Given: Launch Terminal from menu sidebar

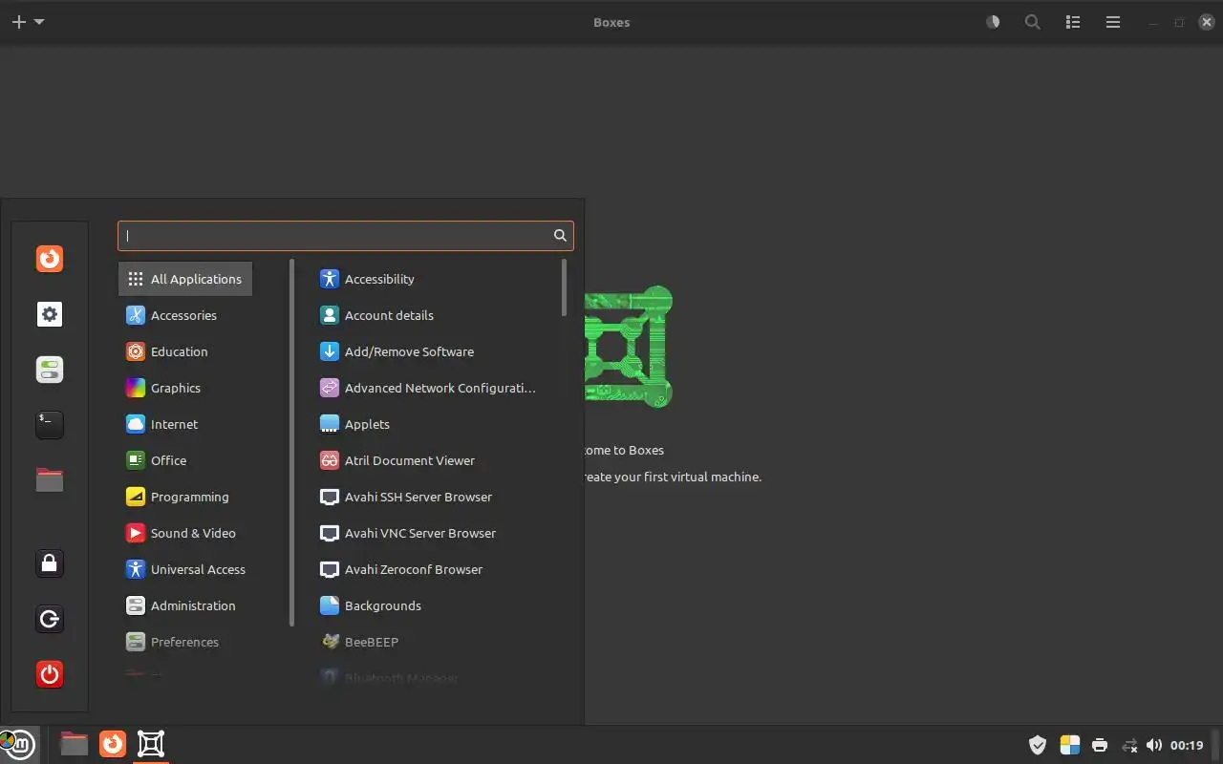Looking at the screenshot, I should (50, 425).
